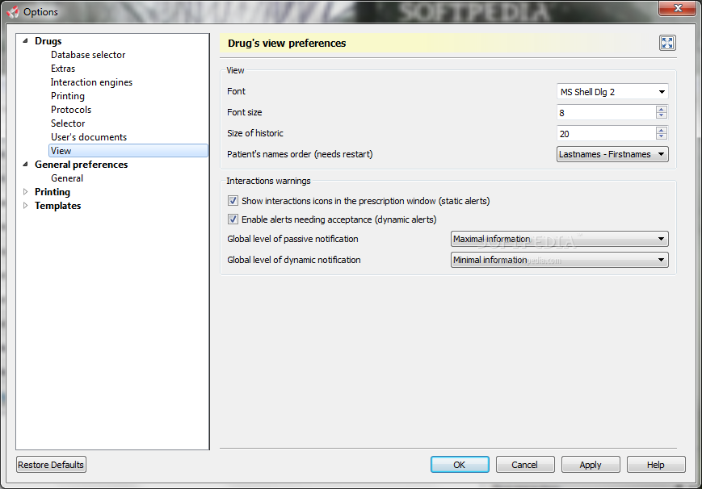Viewport: 702px width, 489px height.
Task: Decrease font size with the down arrow
Action: (662, 115)
